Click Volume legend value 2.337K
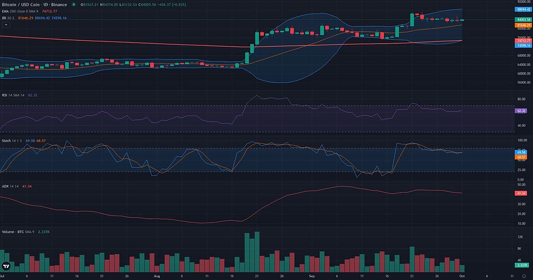The width and height of the screenshot is (533, 280). coord(44,232)
